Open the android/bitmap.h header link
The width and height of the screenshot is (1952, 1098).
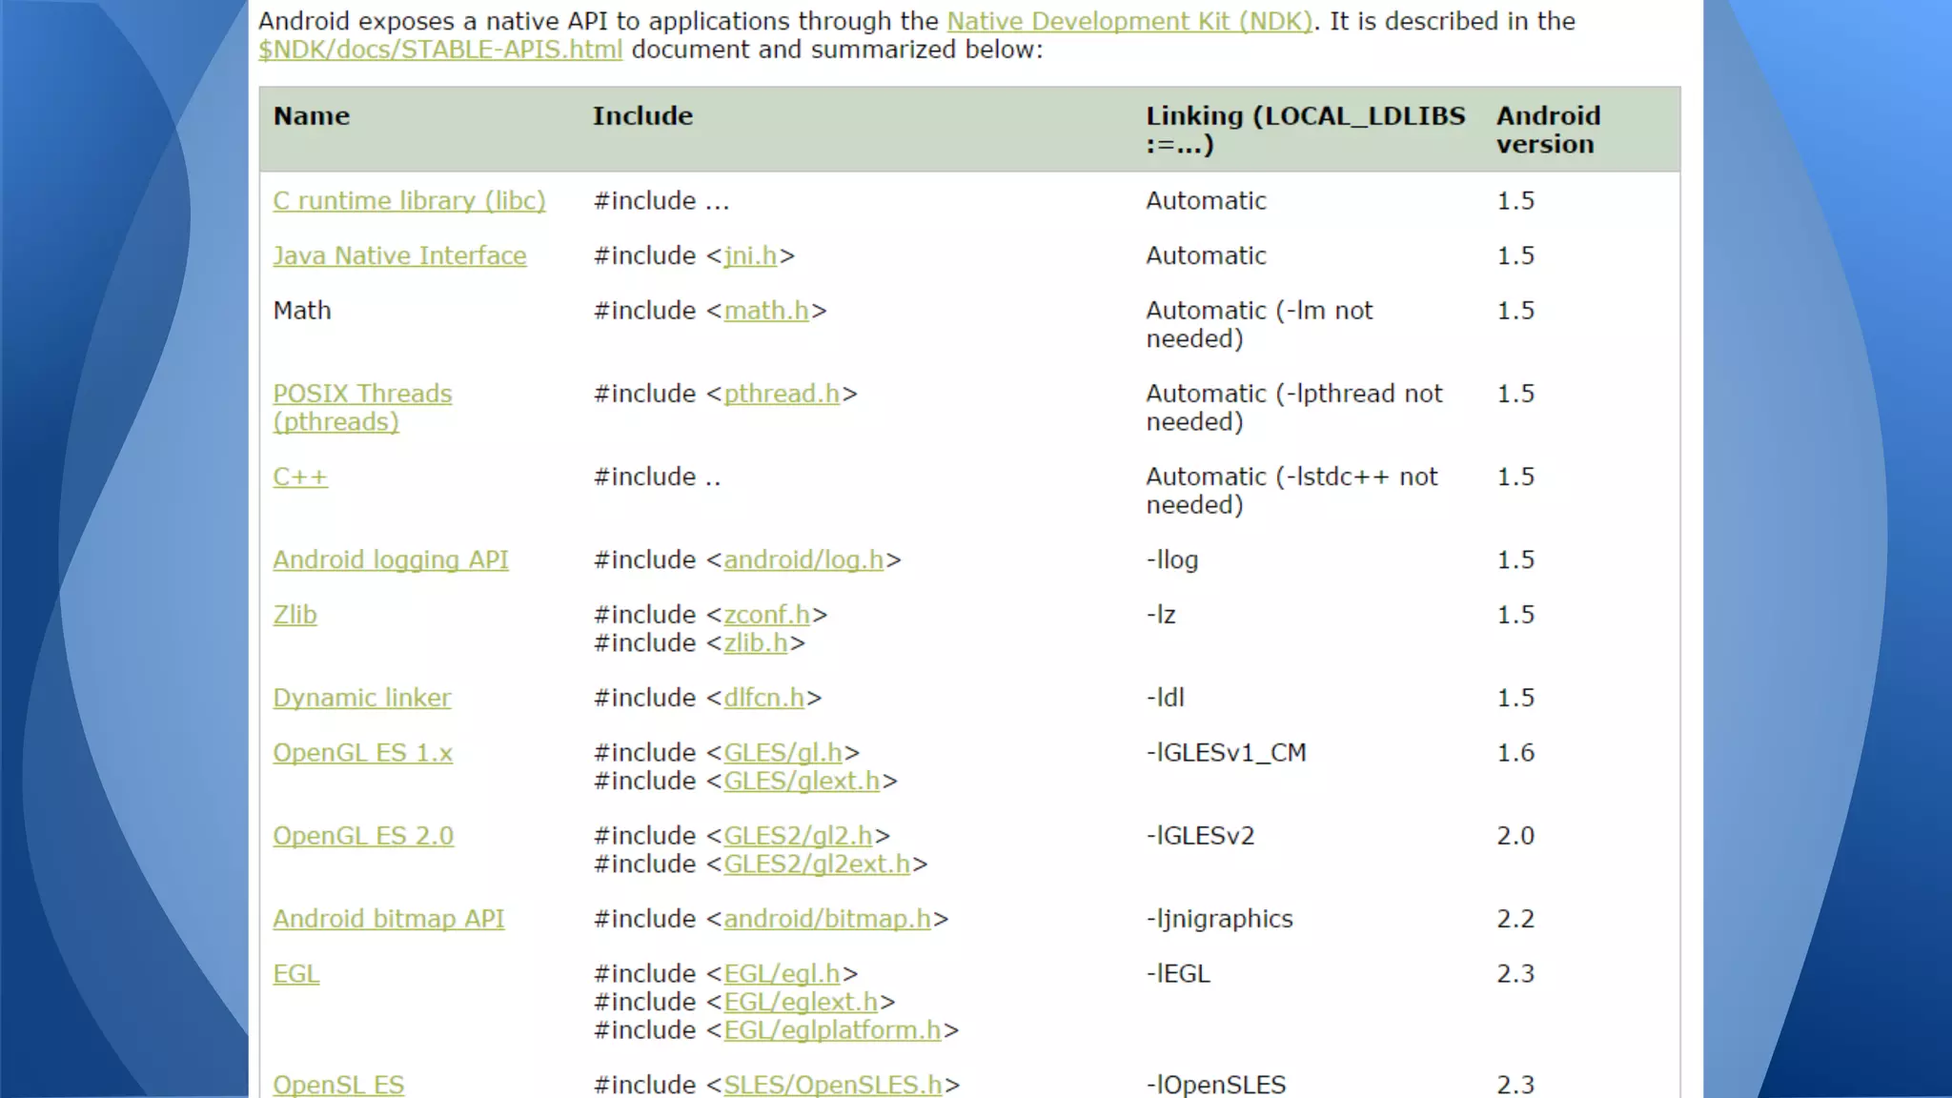[x=827, y=920]
